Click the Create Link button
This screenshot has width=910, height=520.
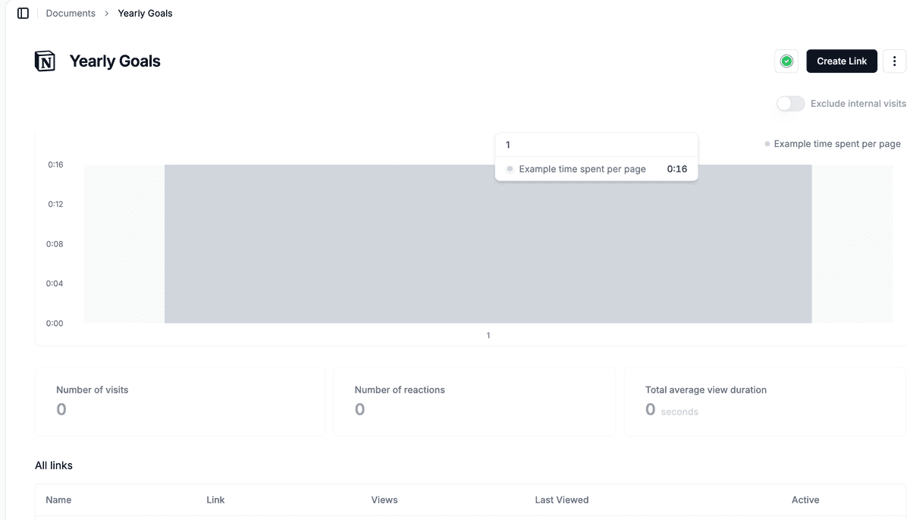(841, 61)
